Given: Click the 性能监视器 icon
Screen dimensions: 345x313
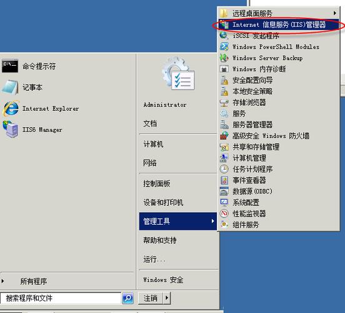Looking at the screenshot, I should [224, 213].
